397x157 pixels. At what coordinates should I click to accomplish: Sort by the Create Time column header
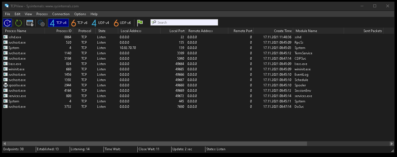point(273,31)
